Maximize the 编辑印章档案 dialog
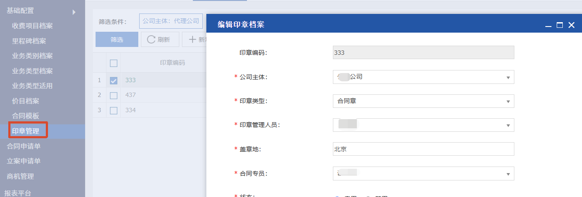582x197 pixels. pyautogui.click(x=560, y=25)
